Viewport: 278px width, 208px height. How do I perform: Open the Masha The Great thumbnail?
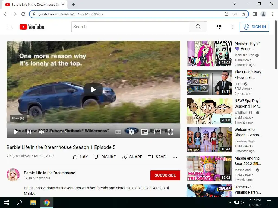point(210,168)
